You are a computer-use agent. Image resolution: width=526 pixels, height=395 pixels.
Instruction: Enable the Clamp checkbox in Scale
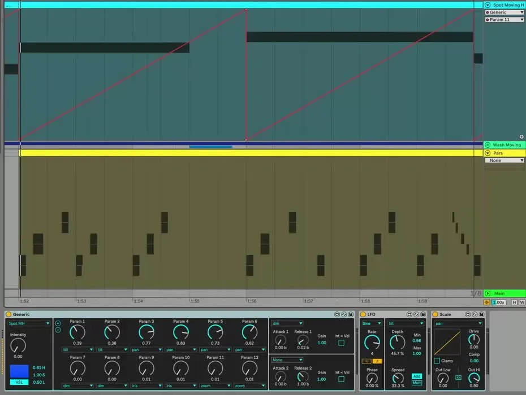point(437,361)
